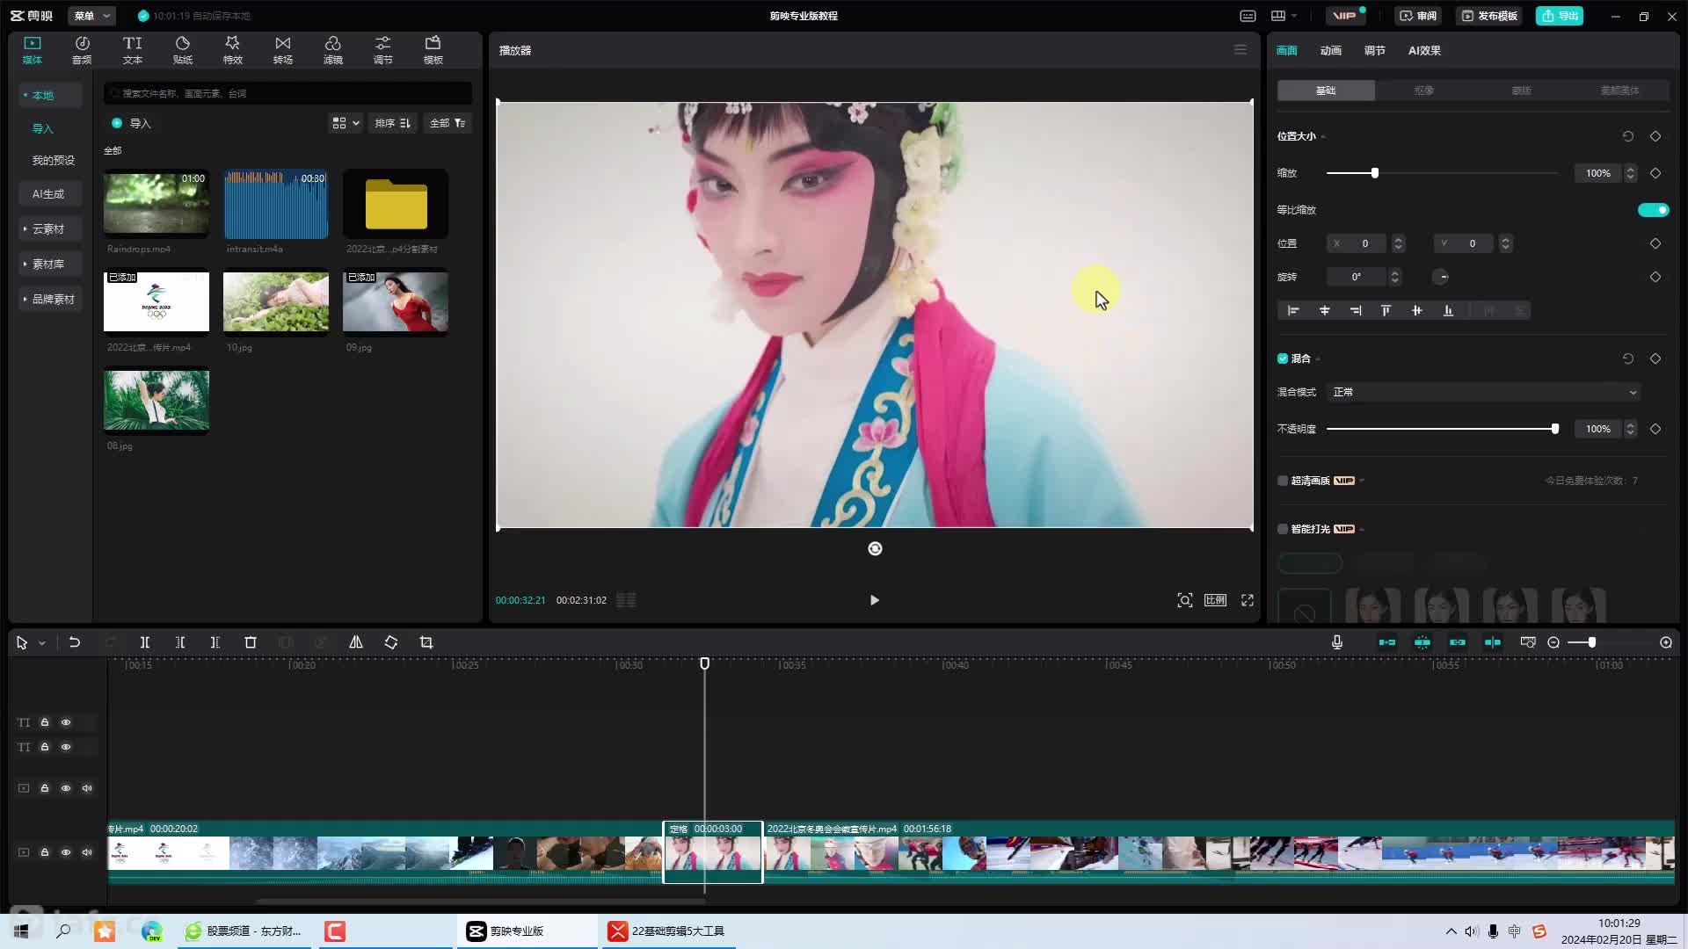The height and width of the screenshot is (949, 1688).
Task: Expand the 素材库 sidebar section
Action: coord(49,264)
